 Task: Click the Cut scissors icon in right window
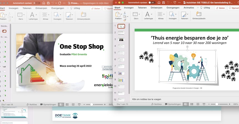point(125,13)
